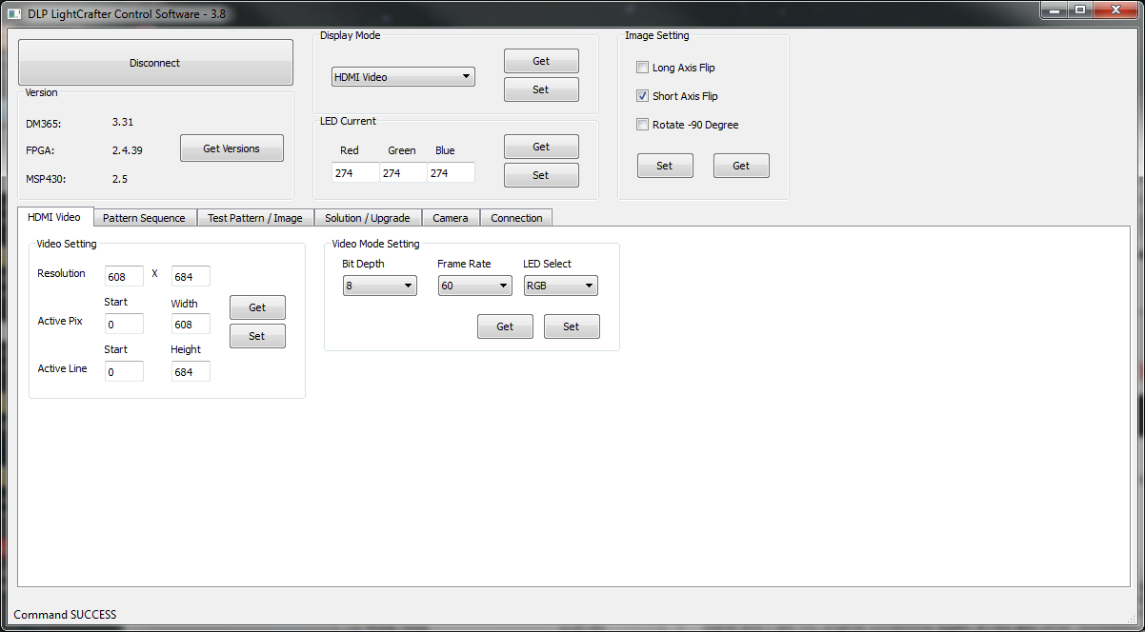Click the Green LED current field

click(403, 172)
